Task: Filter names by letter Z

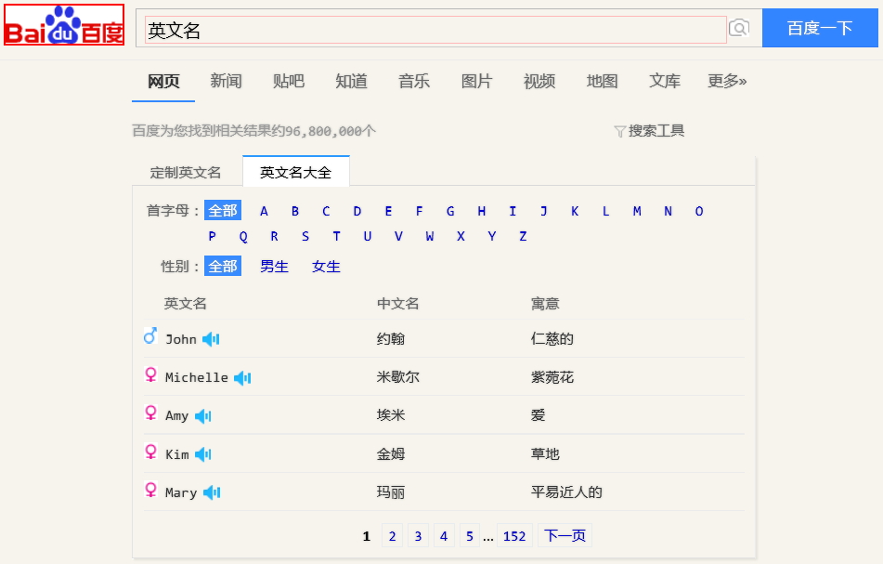Action: coord(523,236)
